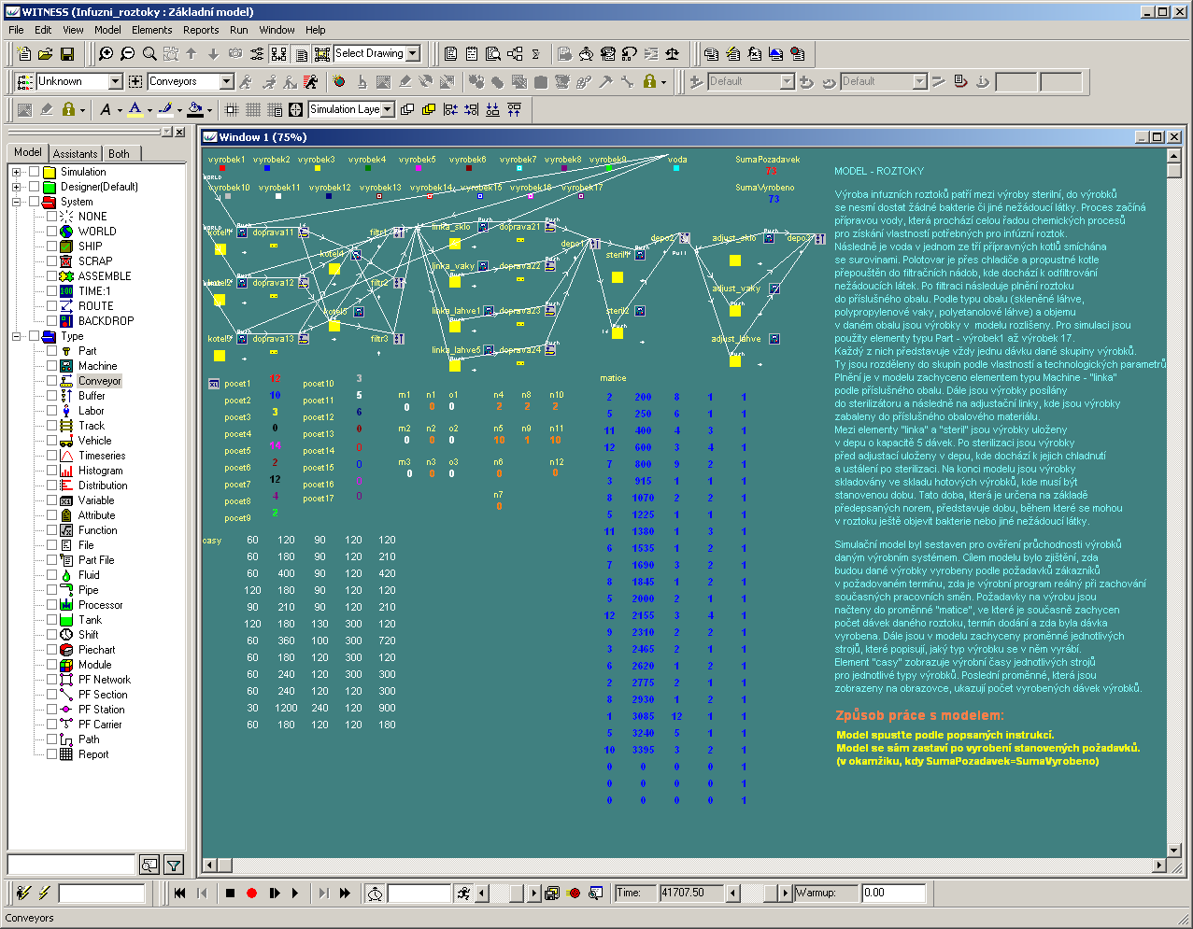
Task: Click the clock run-until time icon
Action: point(375,894)
